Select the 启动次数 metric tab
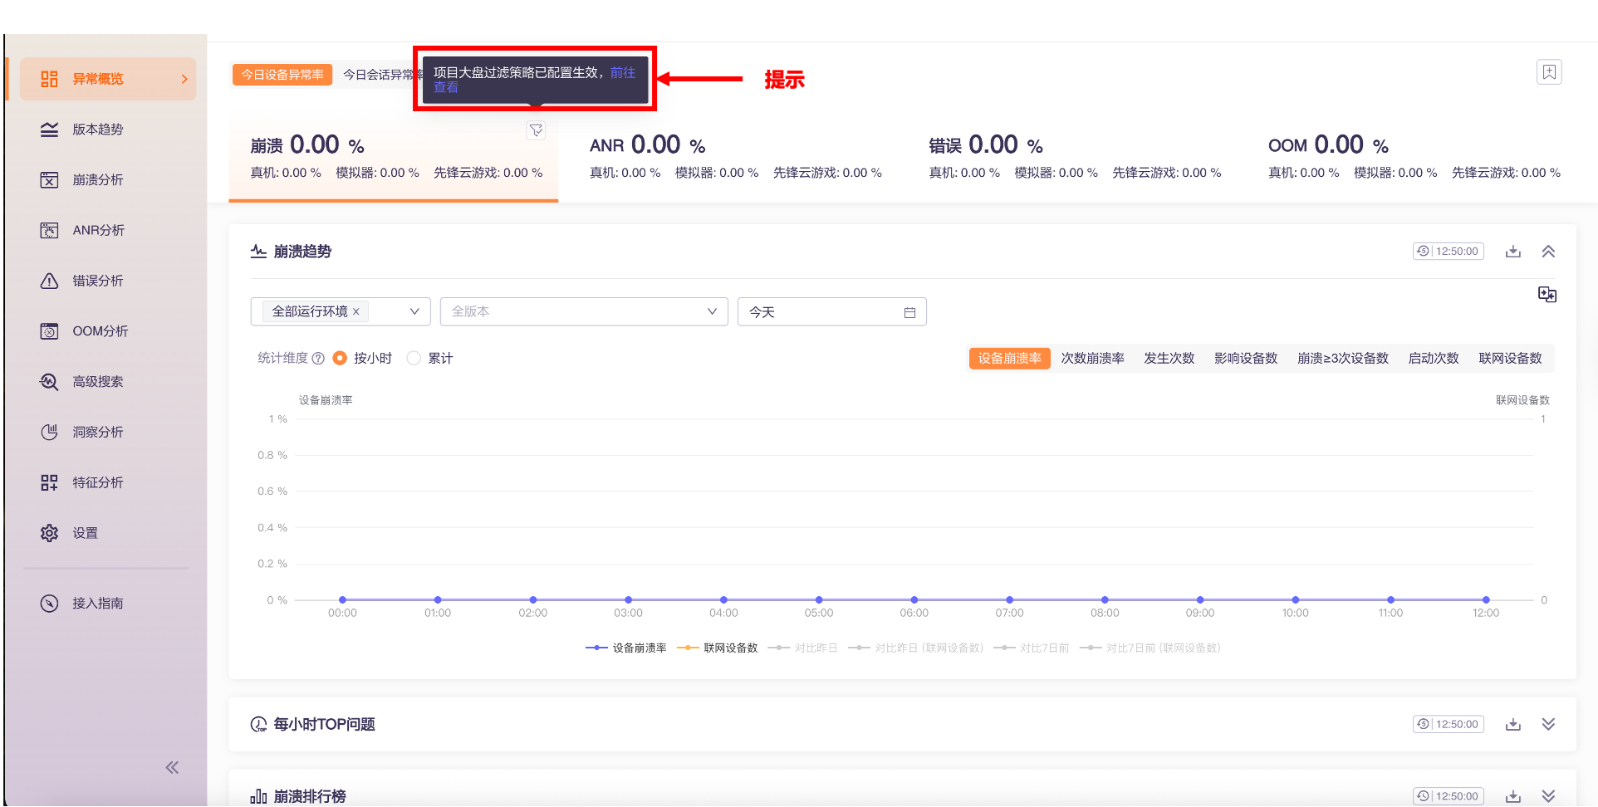 (1434, 359)
